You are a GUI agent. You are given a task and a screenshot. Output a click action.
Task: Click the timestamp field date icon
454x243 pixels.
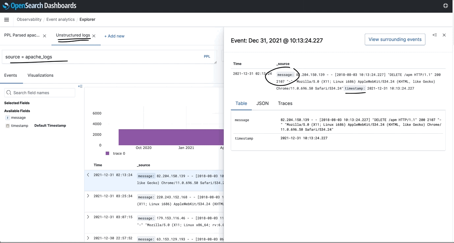tap(8, 126)
